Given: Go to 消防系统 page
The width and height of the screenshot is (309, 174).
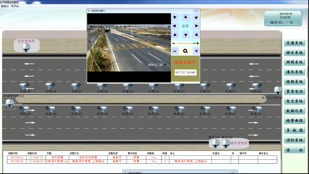Looking at the screenshot, I should click(x=294, y=140).
